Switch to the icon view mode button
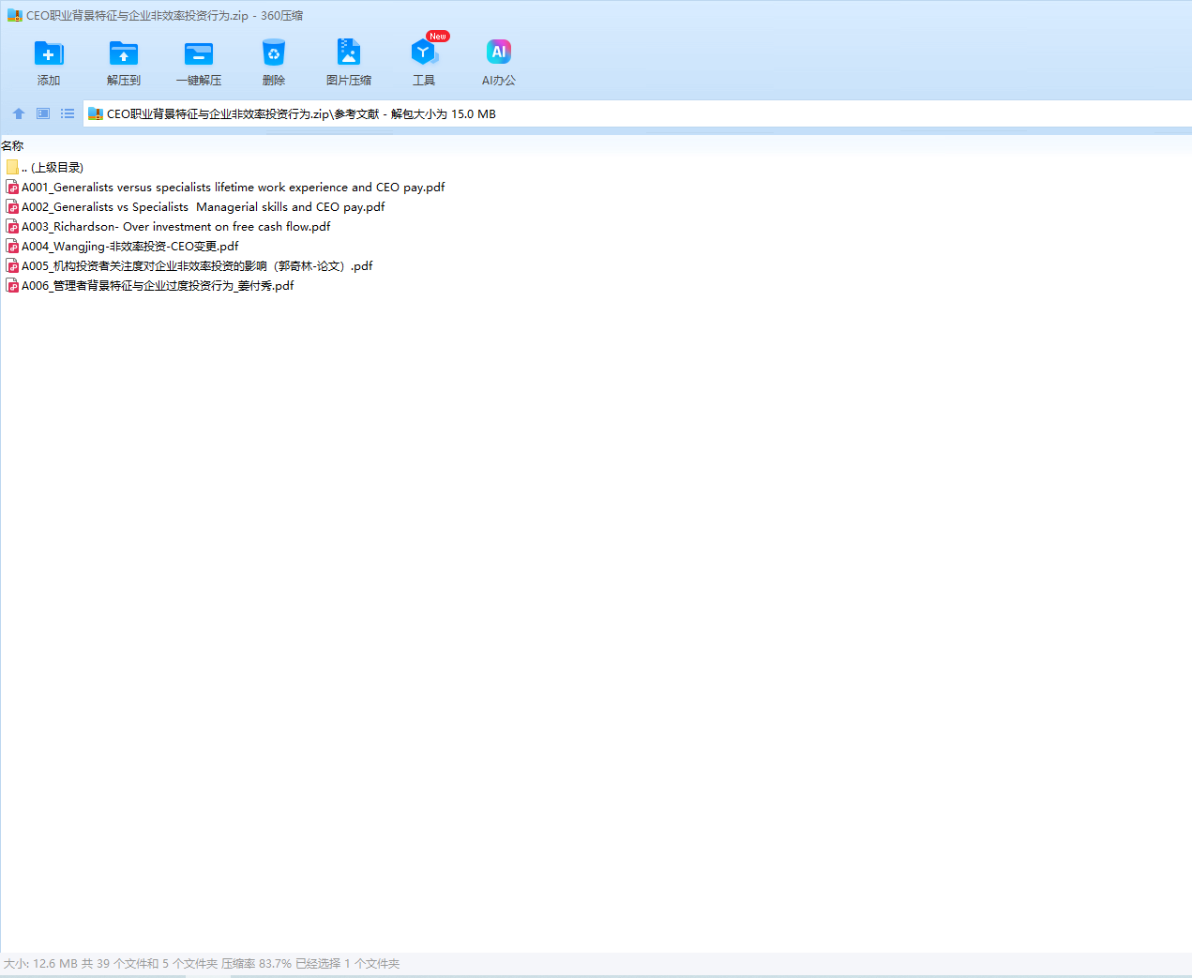The width and height of the screenshot is (1192, 978). [x=43, y=113]
